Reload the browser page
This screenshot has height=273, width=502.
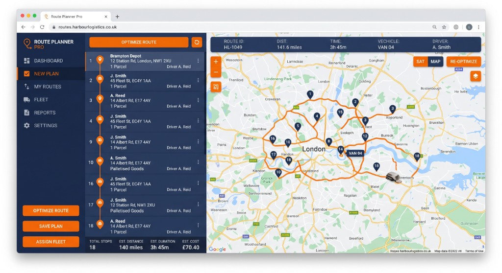click(x=42, y=27)
